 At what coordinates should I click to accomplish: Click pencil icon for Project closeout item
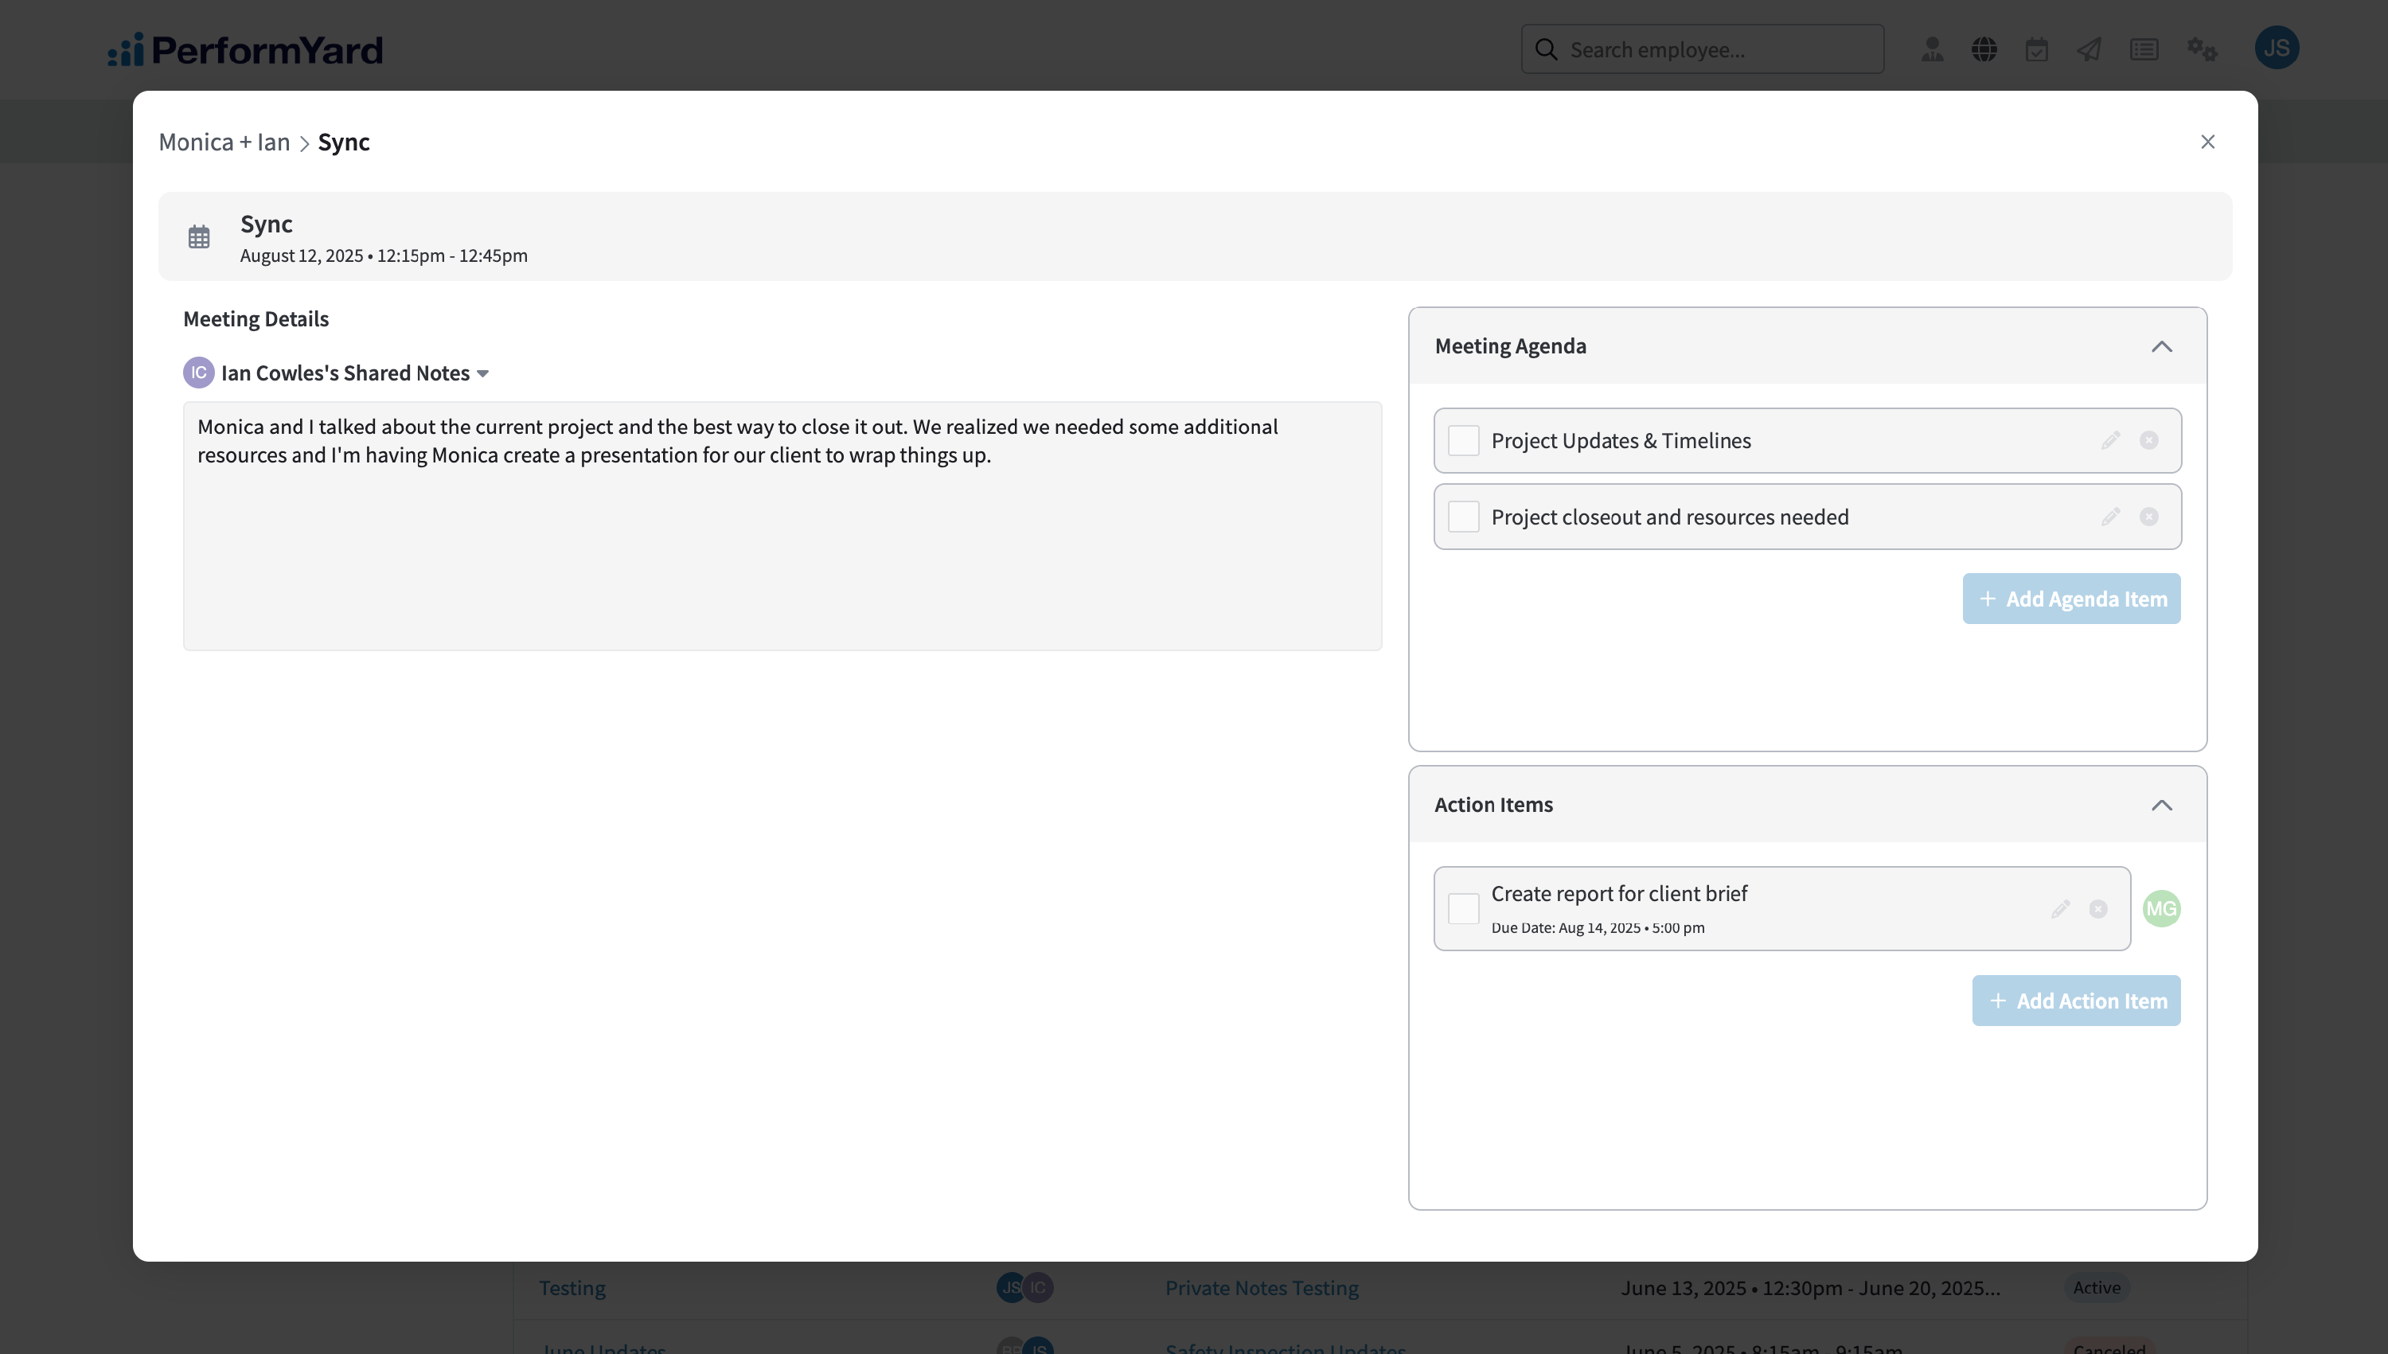click(x=2110, y=516)
